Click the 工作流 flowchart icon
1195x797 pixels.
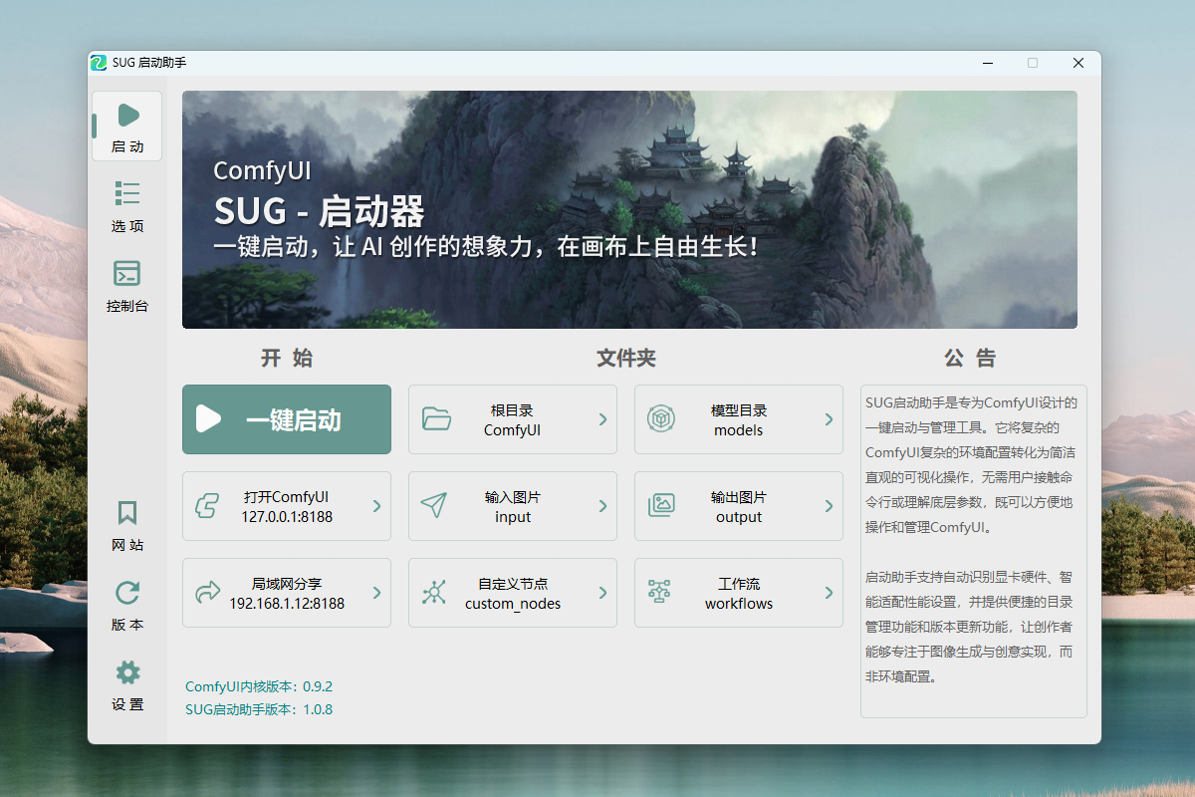tap(659, 593)
